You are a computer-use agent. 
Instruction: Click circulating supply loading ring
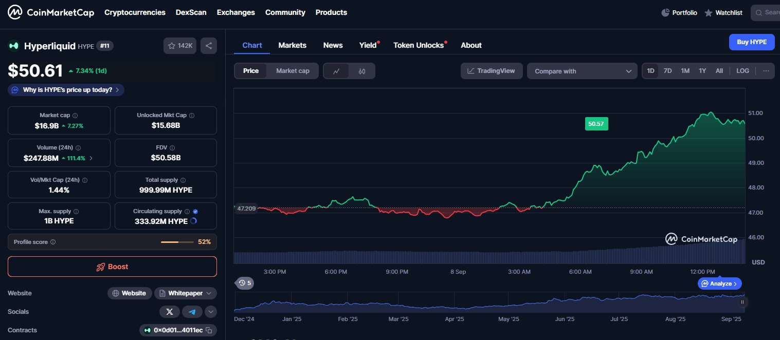click(193, 221)
